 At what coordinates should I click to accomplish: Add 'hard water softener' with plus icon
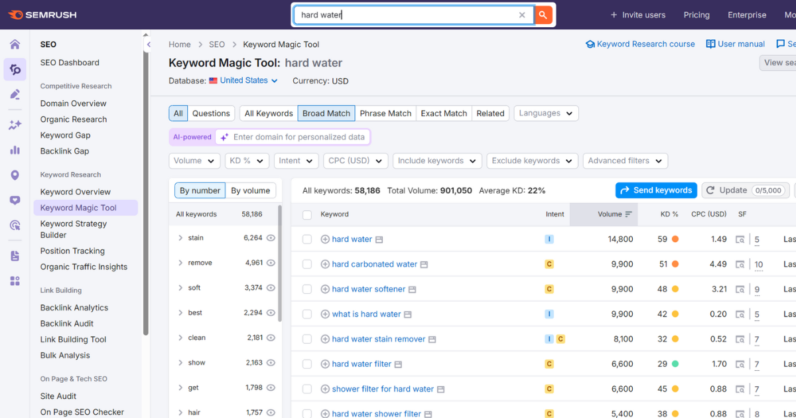(325, 289)
